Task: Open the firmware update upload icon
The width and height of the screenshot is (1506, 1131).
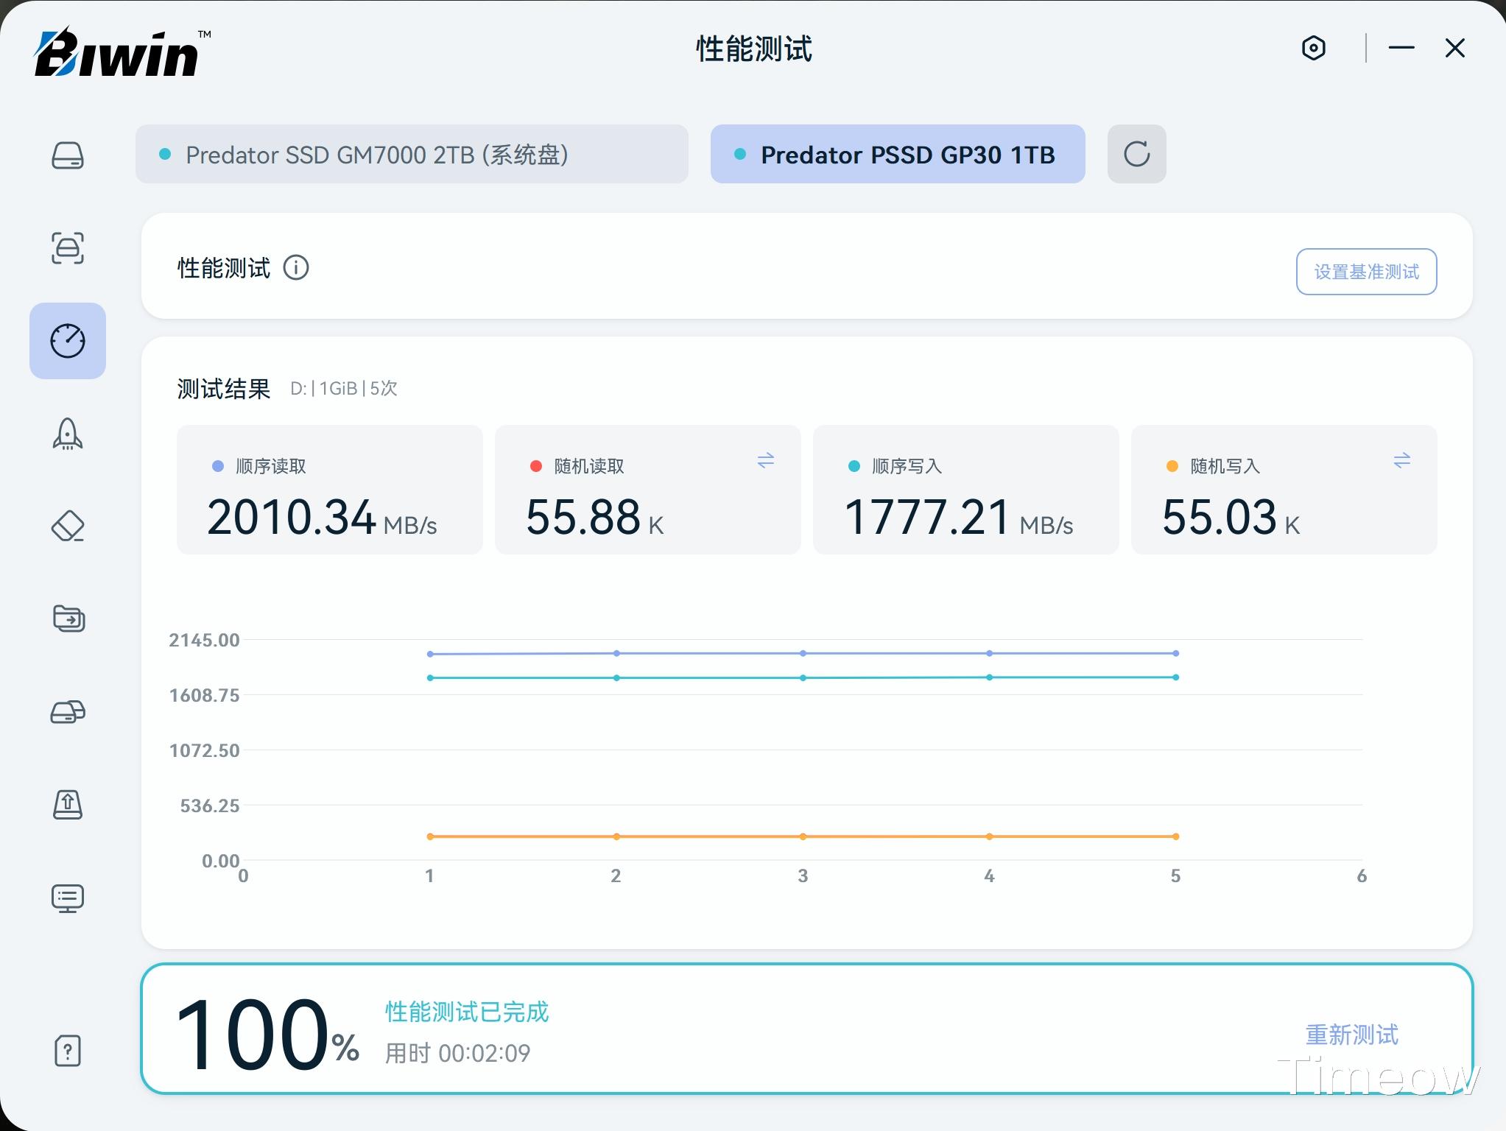Action: coord(68,804)
